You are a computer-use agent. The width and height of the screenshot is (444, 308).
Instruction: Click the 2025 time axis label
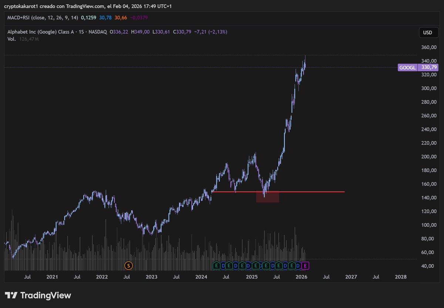pos(252,277)
